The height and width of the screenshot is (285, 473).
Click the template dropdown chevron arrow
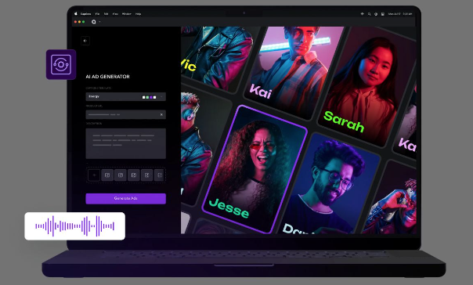[161, 97]
